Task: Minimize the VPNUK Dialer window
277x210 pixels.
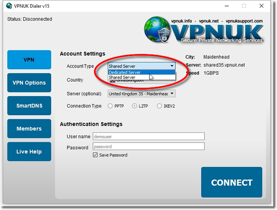Action: (227, 6)
